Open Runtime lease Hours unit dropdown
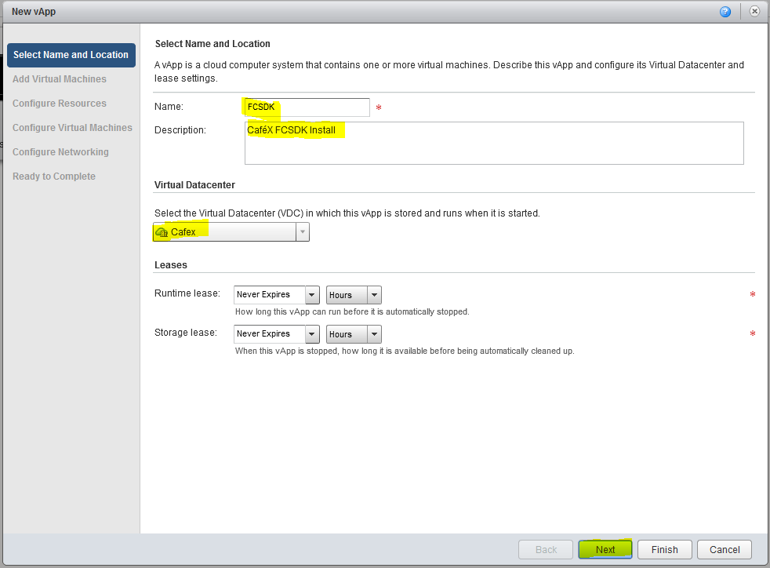Viewport: 770px width, 568px height. coord(354,295)
